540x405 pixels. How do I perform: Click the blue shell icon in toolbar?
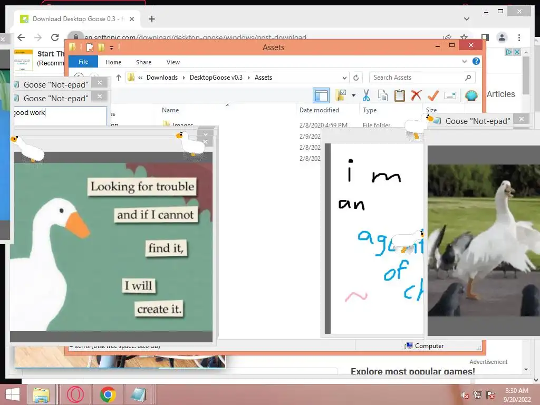(x=471, y=95)
